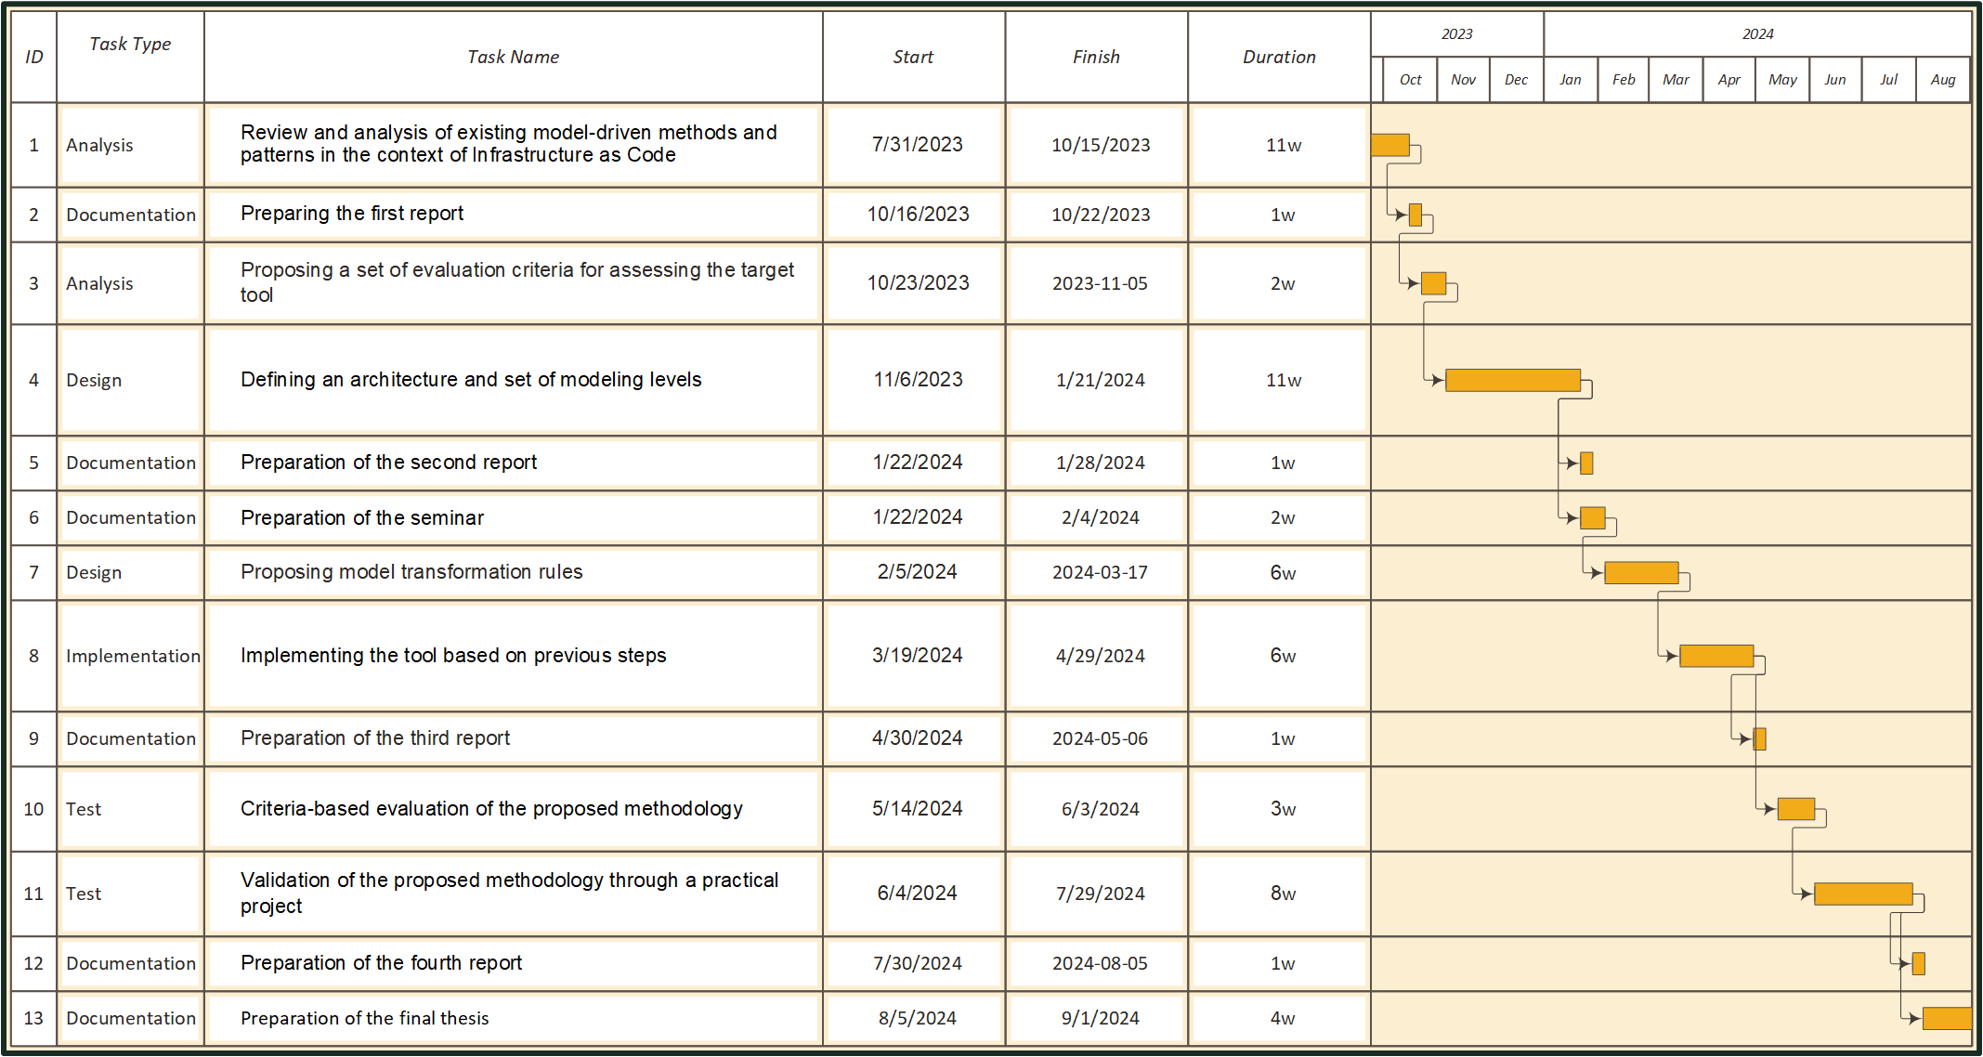Select the Duration column header
Image resolution: width=1983 pixels, height=1057 pixels.
click(x=1279, y=57)
